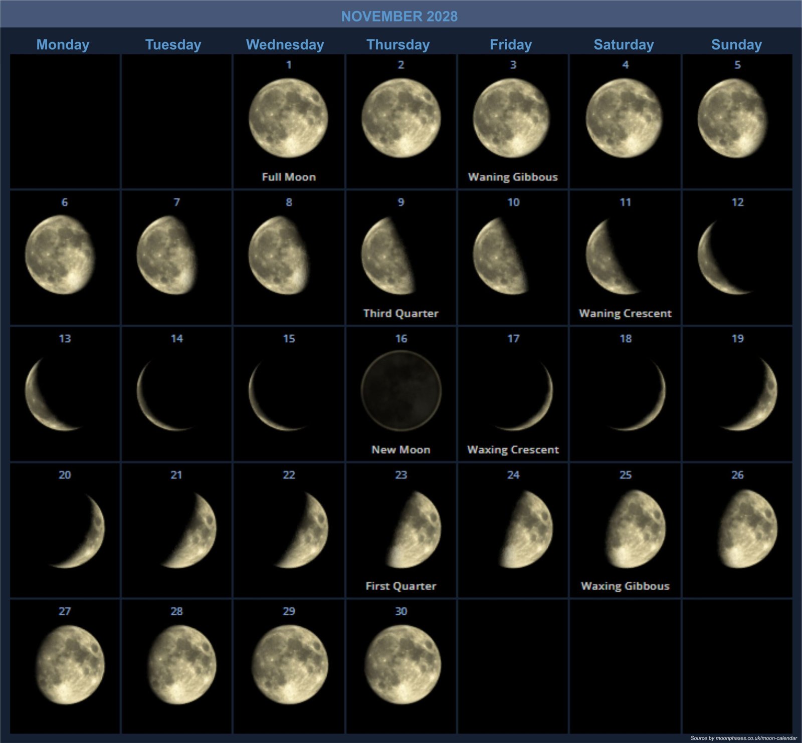
Task: Click the Monday column header
Action: (63, 45)
